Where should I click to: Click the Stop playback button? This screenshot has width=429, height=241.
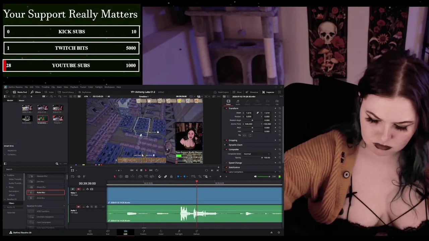141,170
